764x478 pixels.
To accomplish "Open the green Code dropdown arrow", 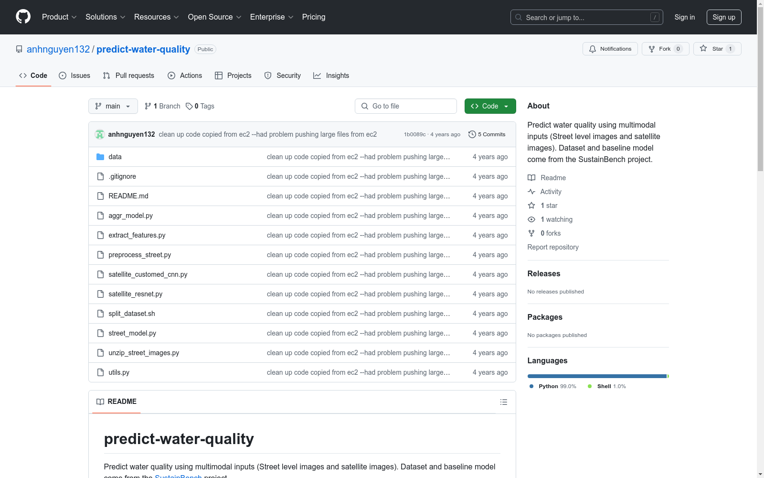I will (x=506, y=106).
